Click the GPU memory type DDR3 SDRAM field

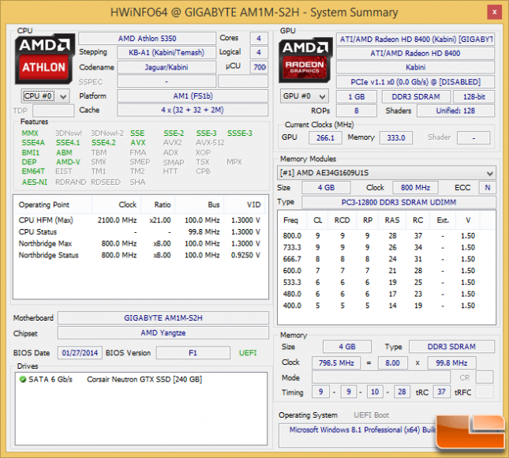(416, 97)
